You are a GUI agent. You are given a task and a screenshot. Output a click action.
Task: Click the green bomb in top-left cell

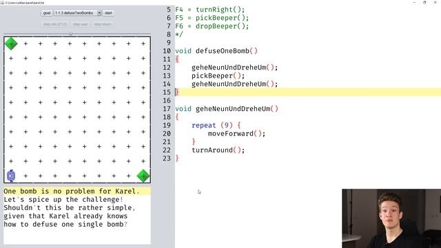point(11,44)
